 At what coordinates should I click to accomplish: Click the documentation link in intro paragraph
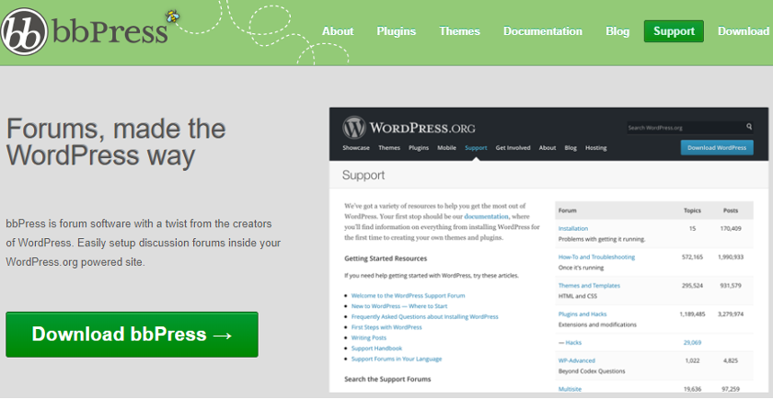(x=486, y=216)
